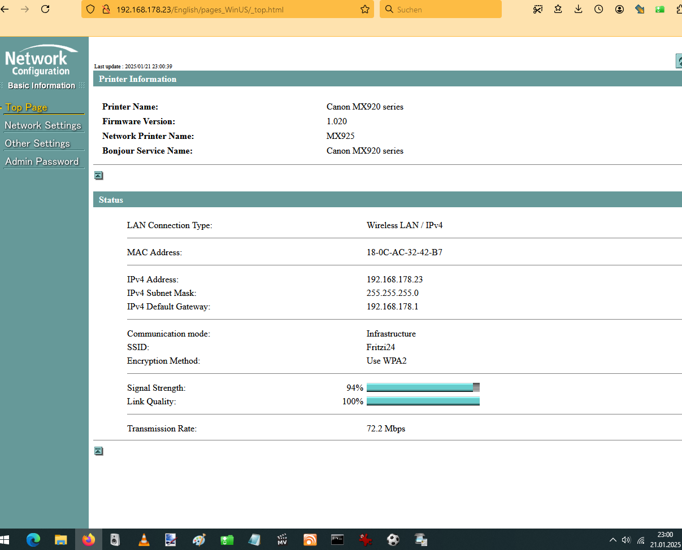Click the Printer Information section header

pyautogui.click(x=388, y=79)
